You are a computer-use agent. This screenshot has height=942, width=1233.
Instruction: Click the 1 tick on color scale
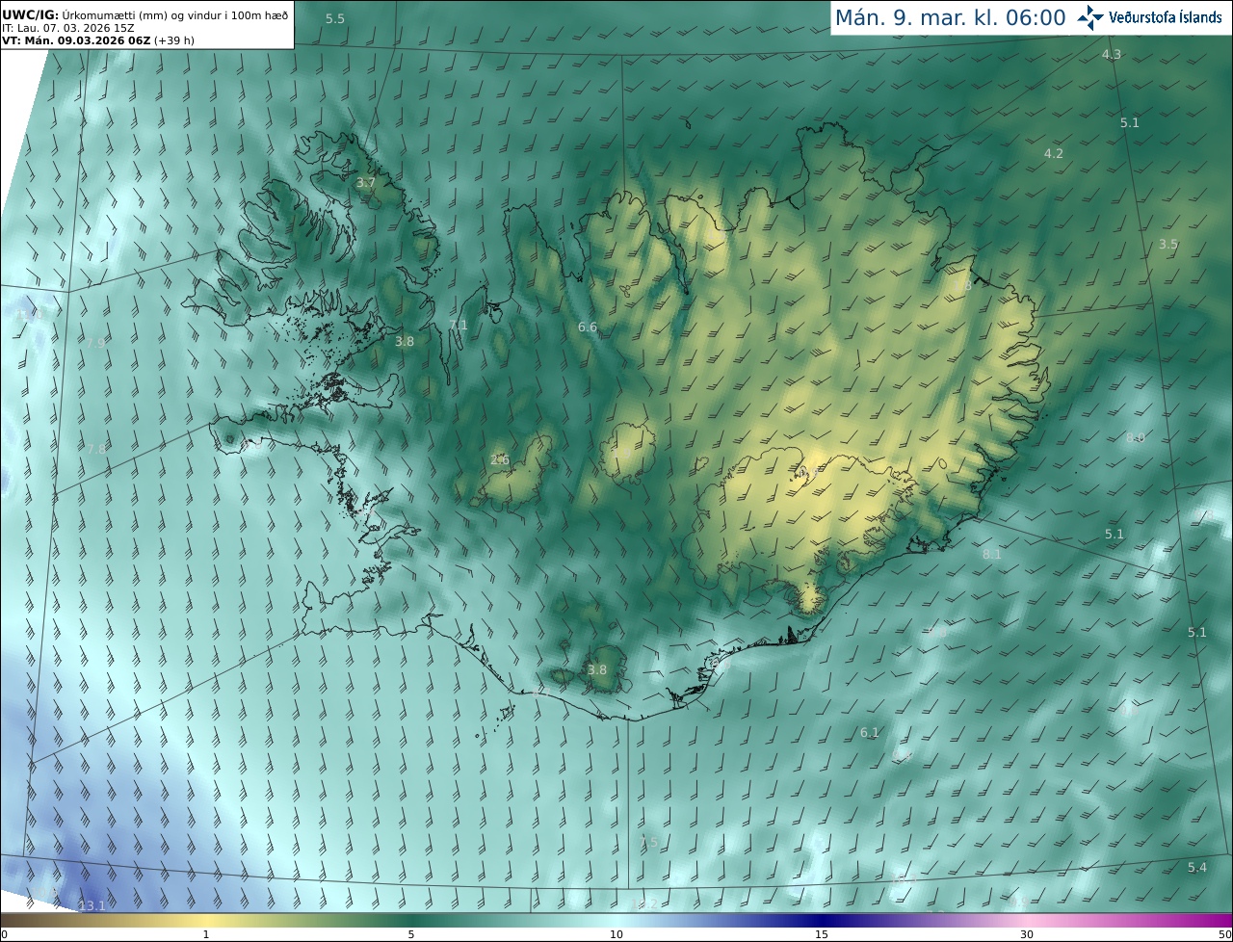206,934
